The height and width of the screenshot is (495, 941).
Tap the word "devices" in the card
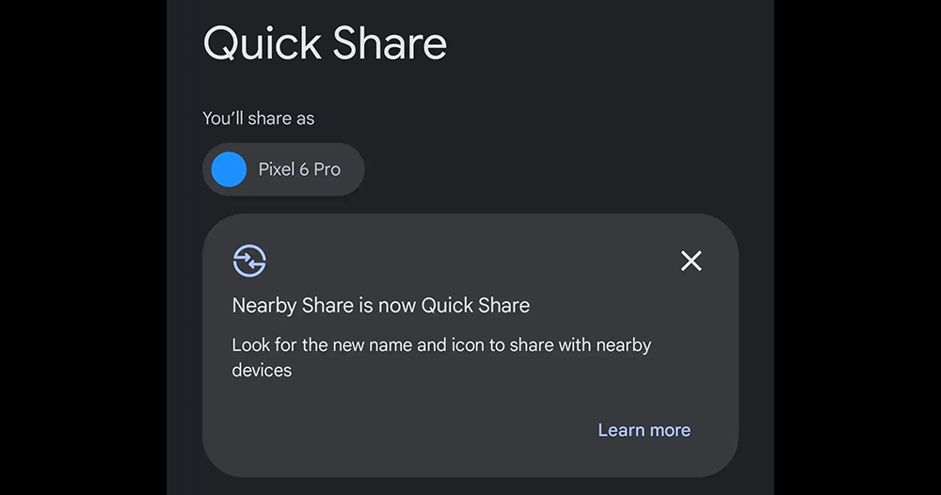(262, 370)
